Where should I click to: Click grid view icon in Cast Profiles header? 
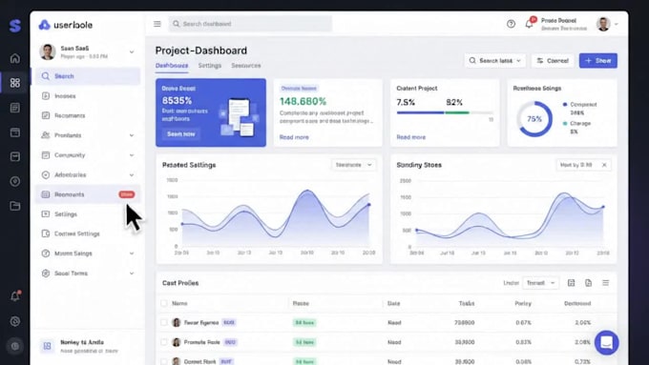(x=571, y=283)
